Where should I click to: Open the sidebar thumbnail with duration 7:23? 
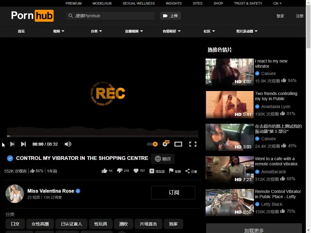230,170
